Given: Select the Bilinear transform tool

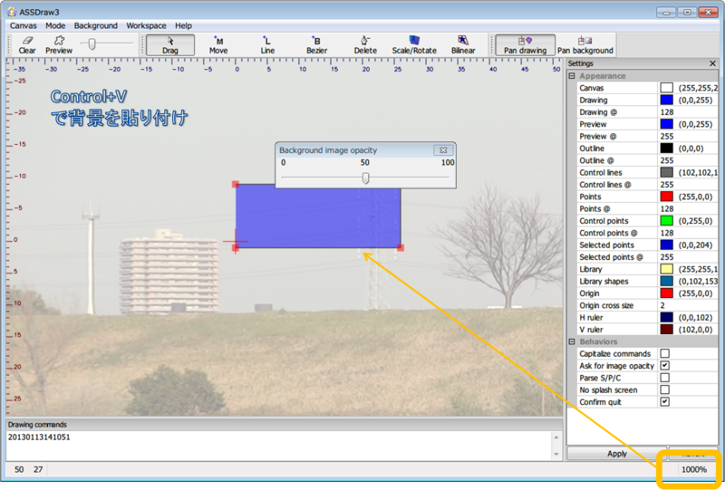Looking at the screenshot, I should point(463,45).
